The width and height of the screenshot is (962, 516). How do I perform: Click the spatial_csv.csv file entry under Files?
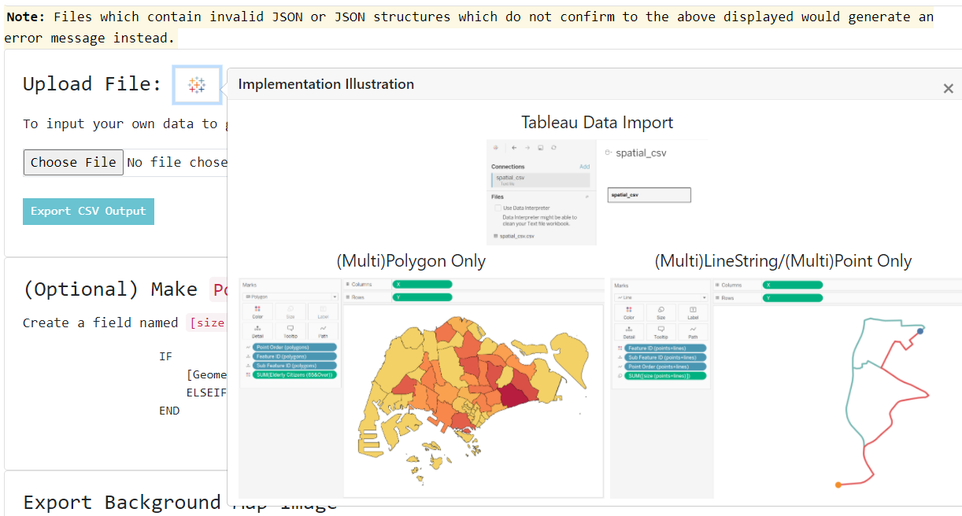coord(514,236)
